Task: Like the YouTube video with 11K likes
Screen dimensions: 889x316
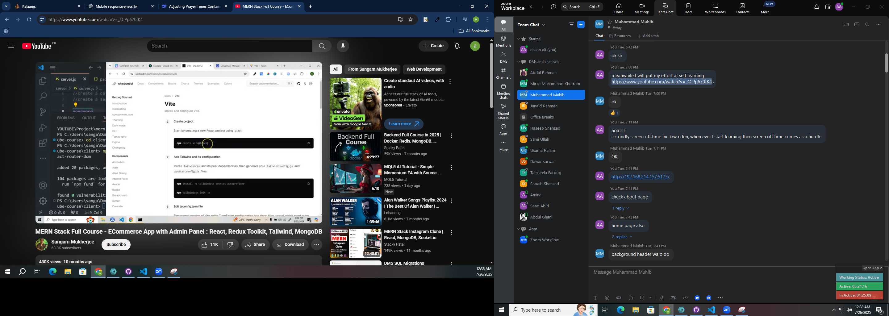Action: coord(210,245)
